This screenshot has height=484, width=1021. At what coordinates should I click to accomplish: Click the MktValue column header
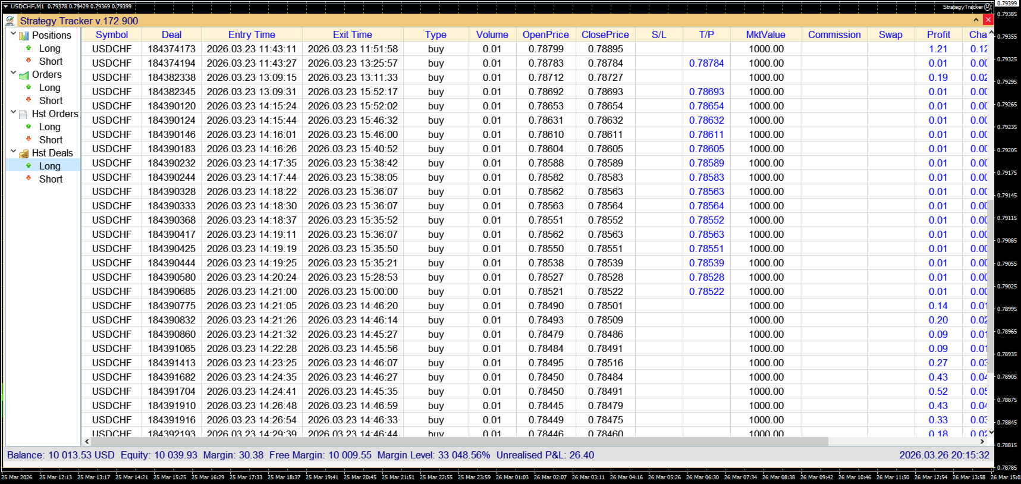point(766,34)
